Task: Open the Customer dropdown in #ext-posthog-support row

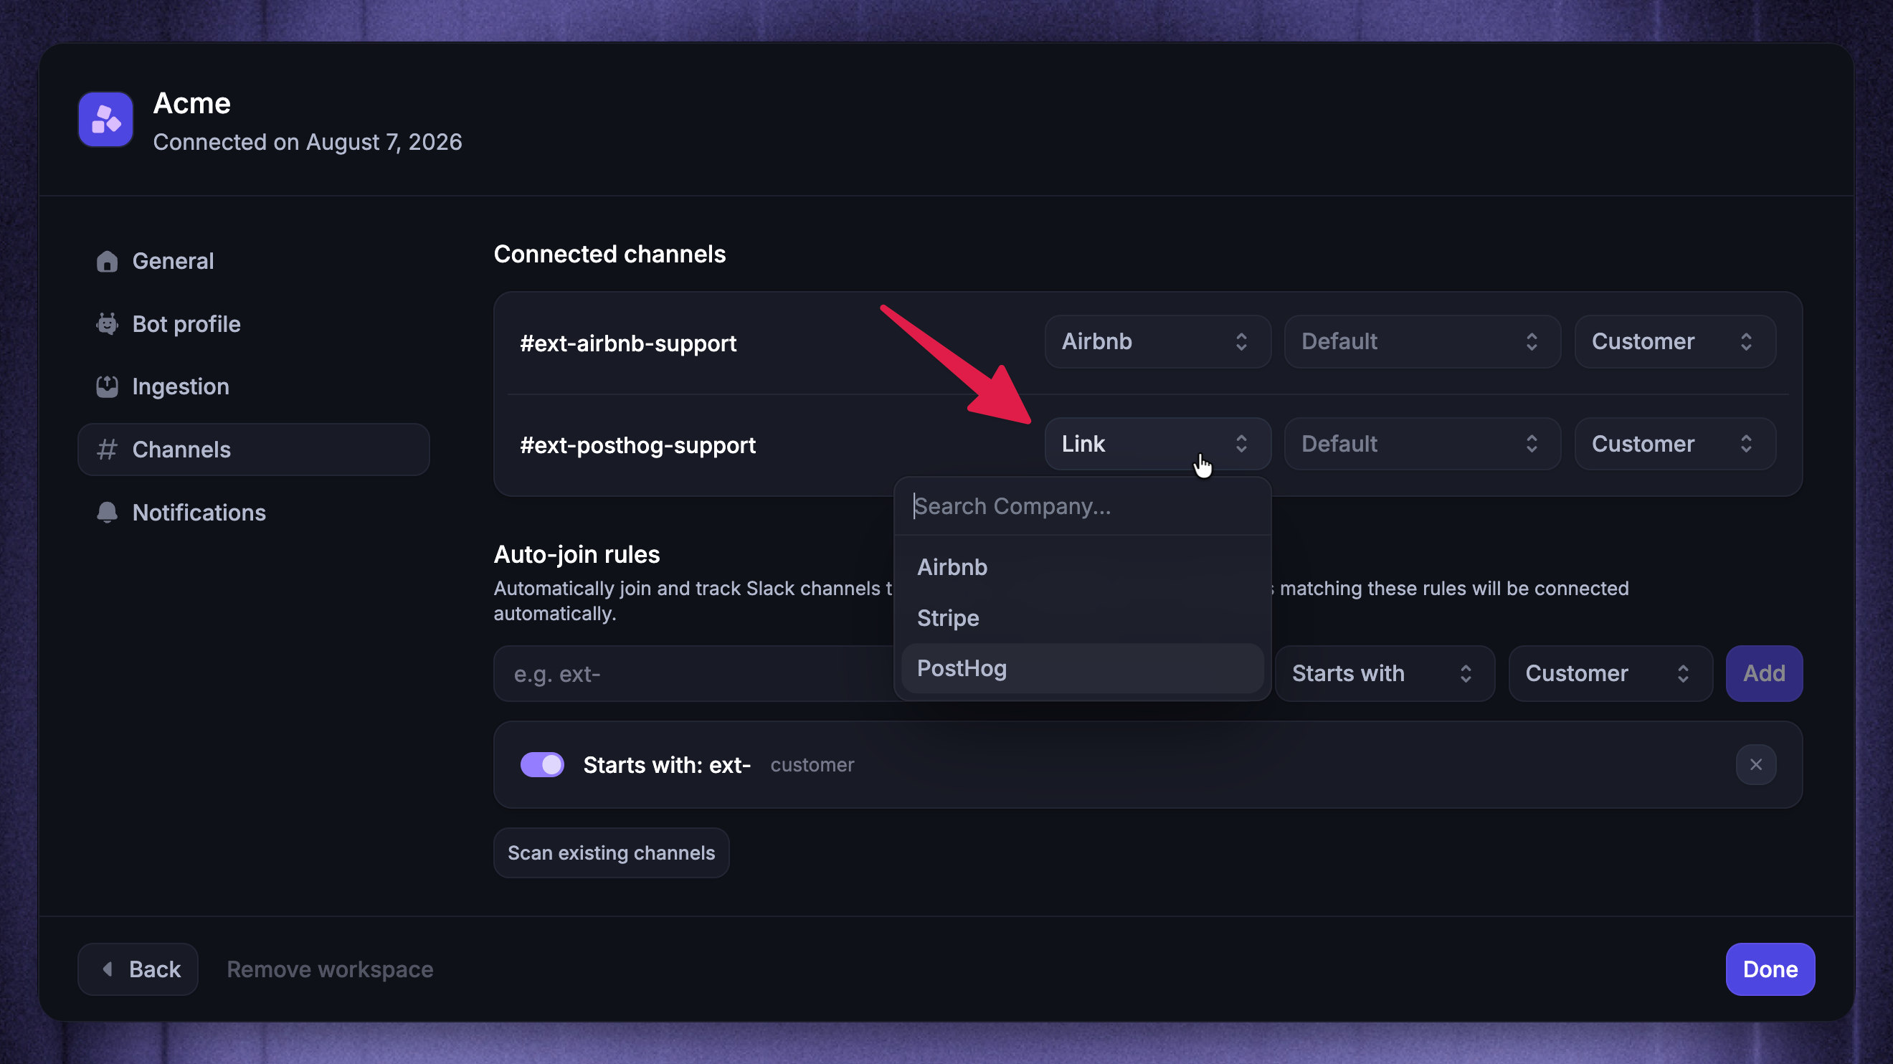Action: (x=1675, y=443)
